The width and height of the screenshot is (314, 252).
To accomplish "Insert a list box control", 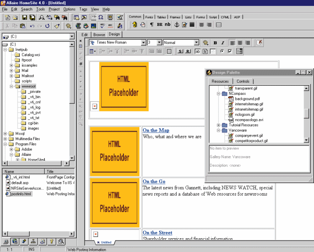I will pos(239,51).
